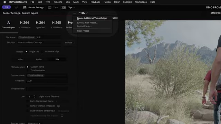
Task: Open the Apple menu
Action: point(4,2)
